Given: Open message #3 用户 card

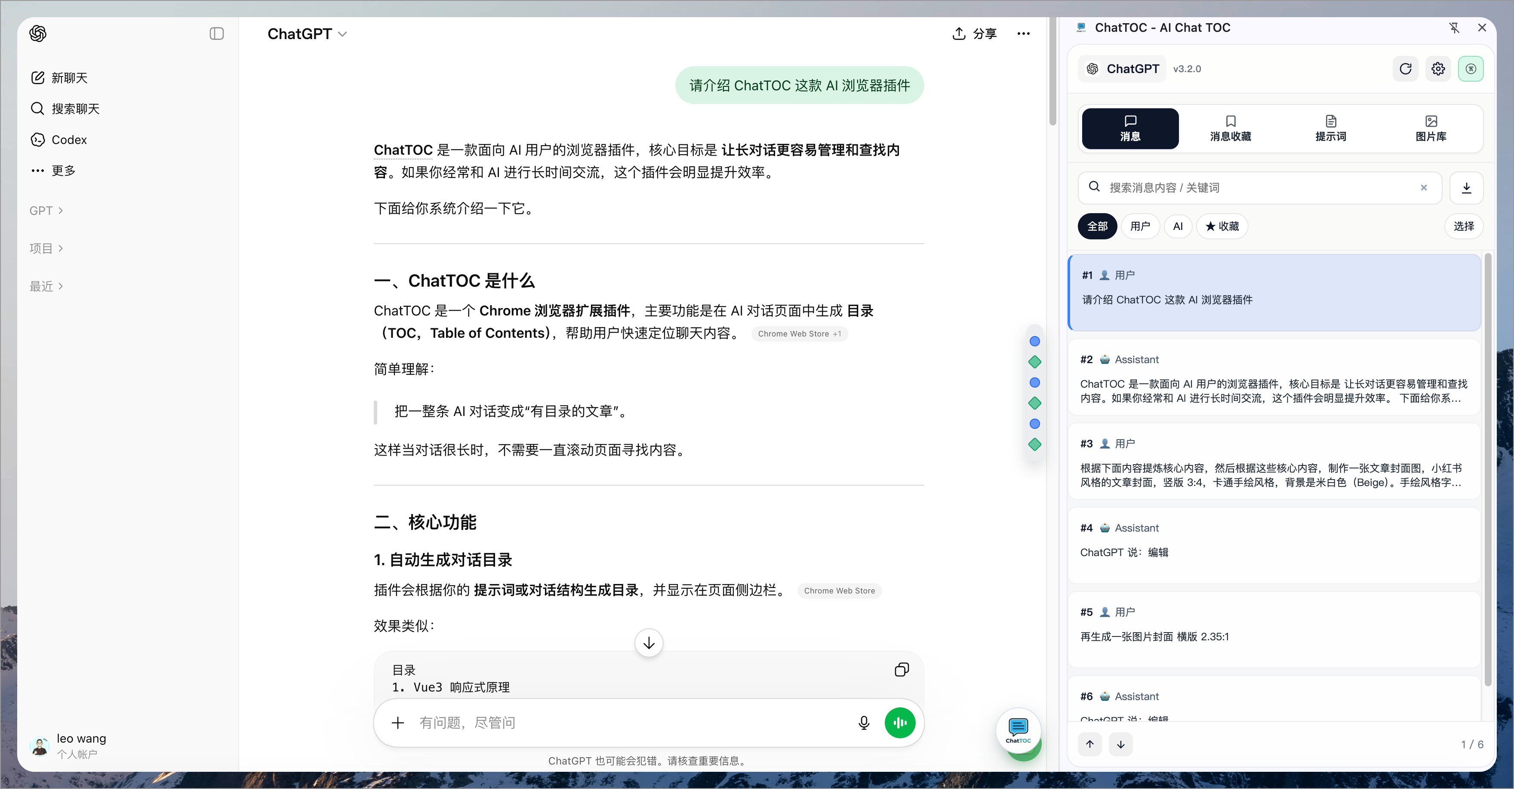Looking at the screenshot, I should [1274, 461].
